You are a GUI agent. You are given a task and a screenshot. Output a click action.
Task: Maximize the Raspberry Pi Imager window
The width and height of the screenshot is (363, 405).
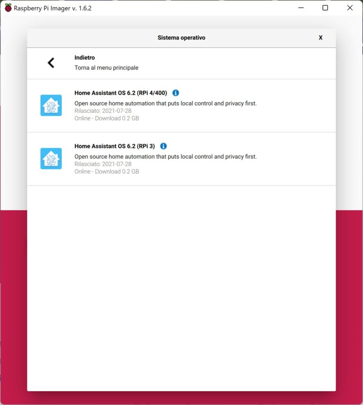(x=325, y=8)
